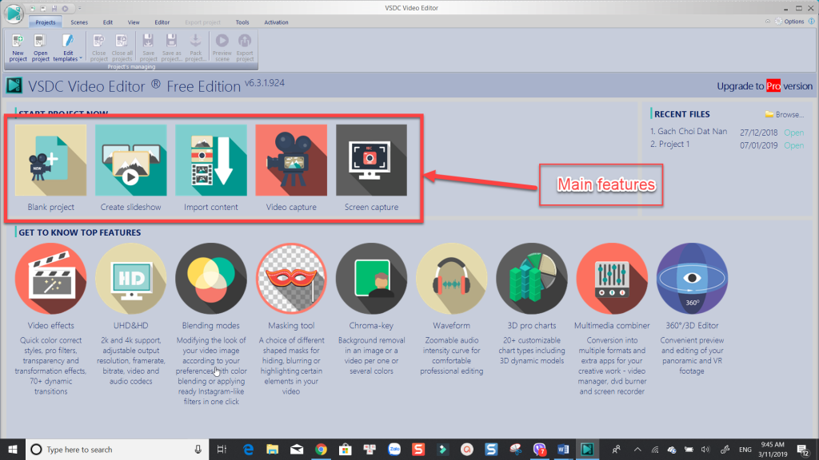819x460 pixels.
Task: Choose the Create slideshow tile
Action: click(130, 160)
